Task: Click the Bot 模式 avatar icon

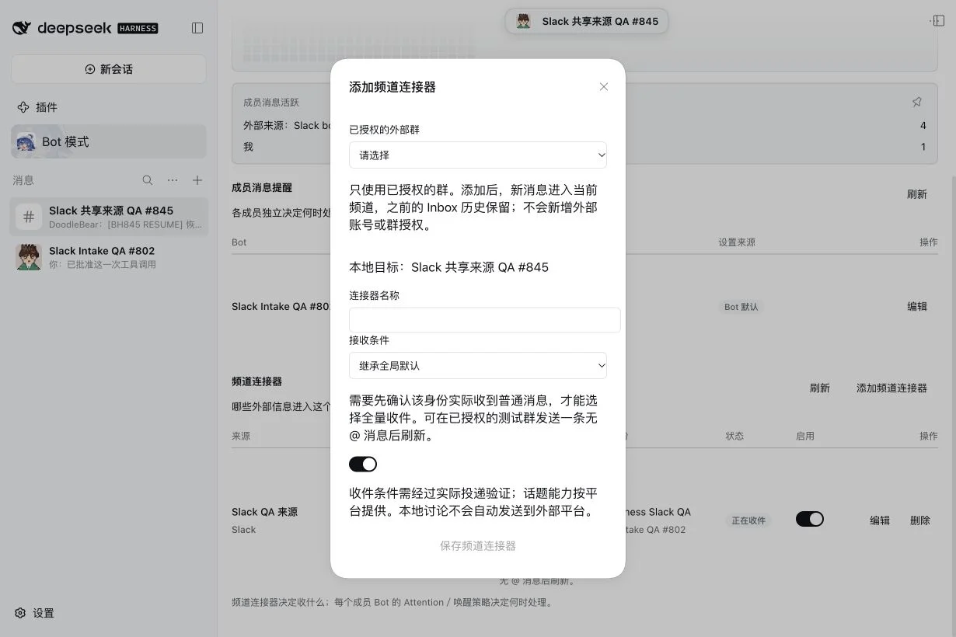Action: [26, 141]
